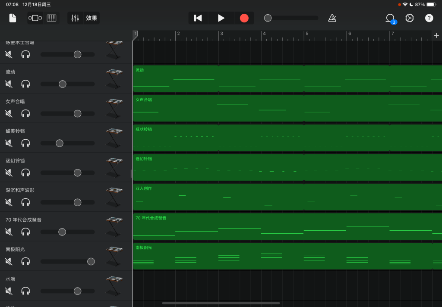Select the 70 年代合成琶音 keyboard instrument icon
The height and width of the screenshot is (307, 442).
(114, 226)
